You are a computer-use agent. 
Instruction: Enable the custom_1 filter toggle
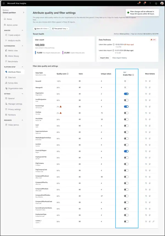pos(126,221)
